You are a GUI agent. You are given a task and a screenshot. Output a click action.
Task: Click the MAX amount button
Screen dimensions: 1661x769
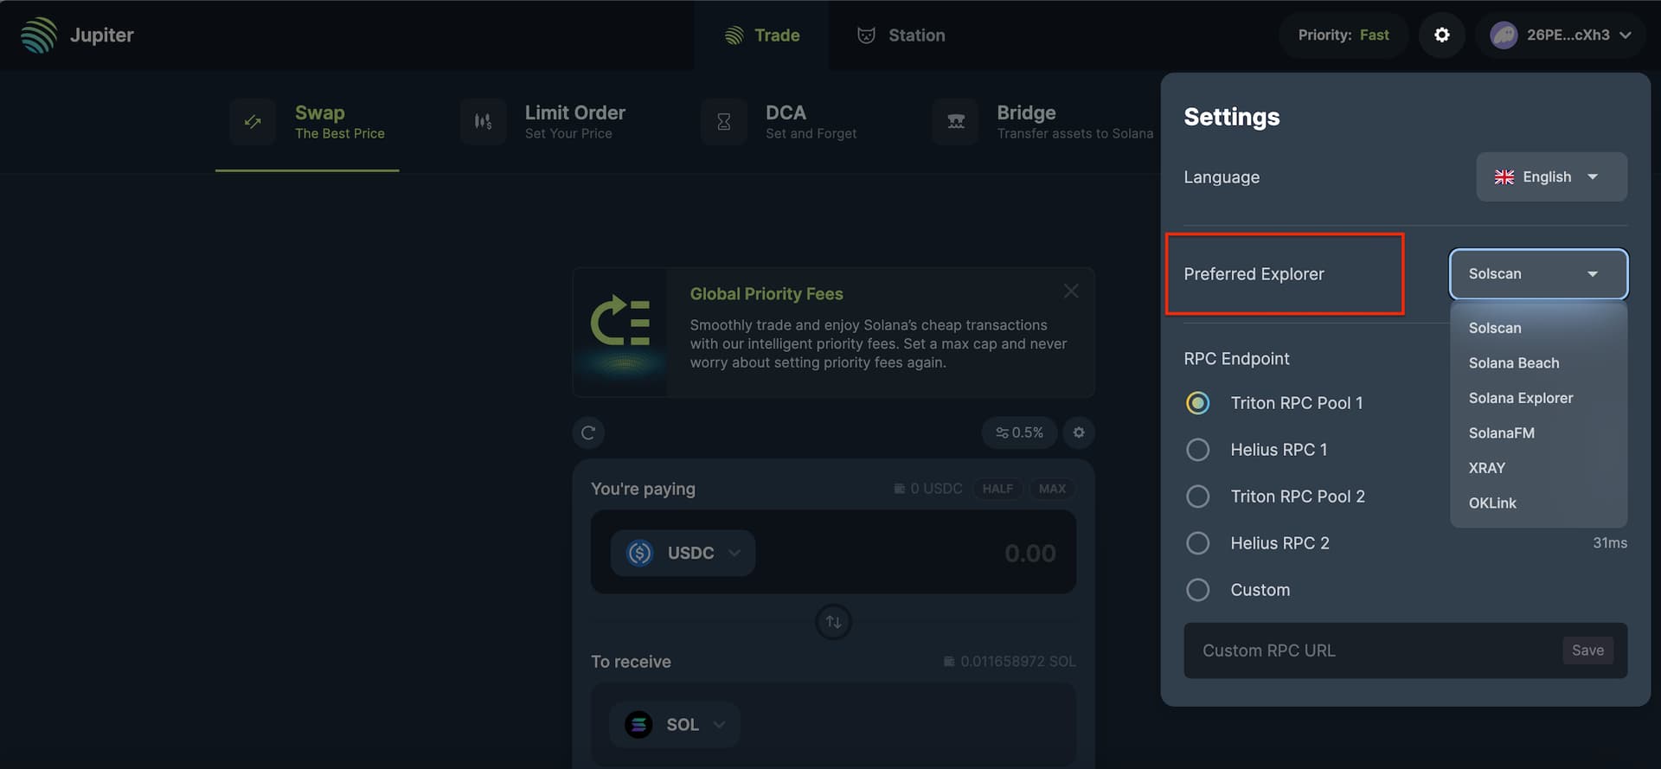coord(1052,489)
